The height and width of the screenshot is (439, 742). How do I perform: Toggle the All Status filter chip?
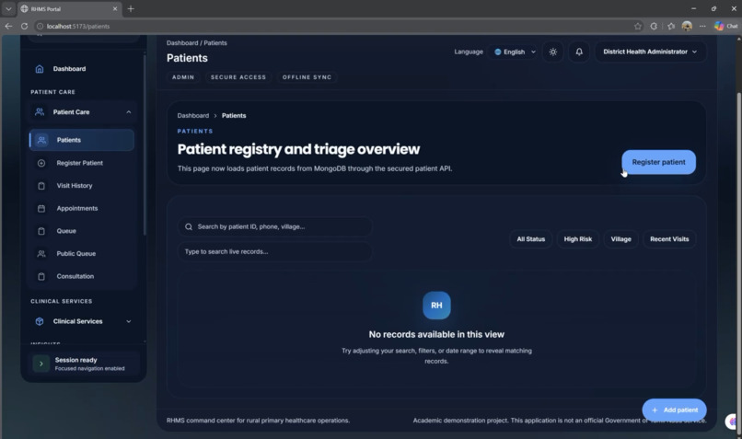pyautogui.click(x=530, y=239)
